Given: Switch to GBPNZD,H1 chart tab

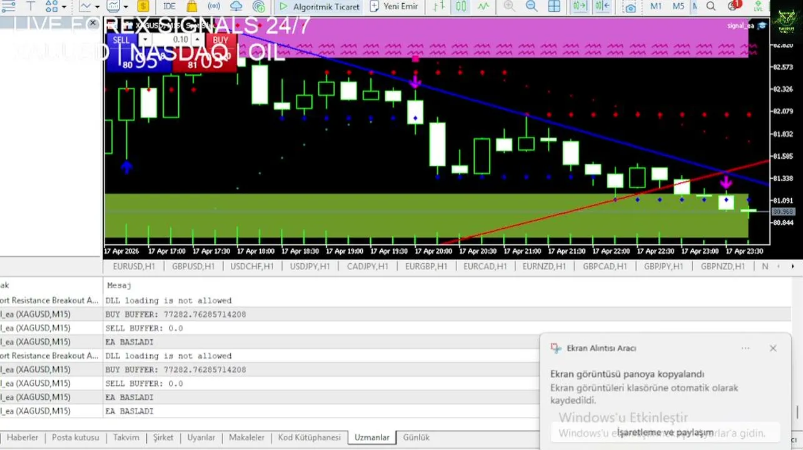Looking at the screenshot, I should [722, 266].
